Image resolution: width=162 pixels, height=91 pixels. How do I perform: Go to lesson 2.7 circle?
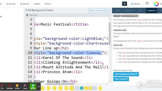tap(60, 88)
